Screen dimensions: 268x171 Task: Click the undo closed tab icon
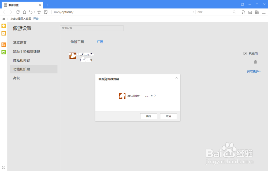point(31,12)
